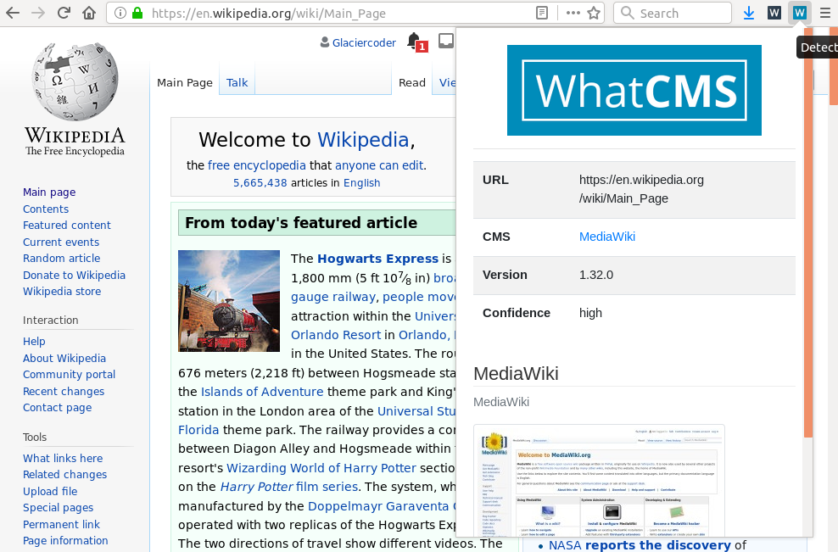The height and width of the screenshot is (552, 838).
Task: Switch to the Talk tab
Action: coord(237,82)
